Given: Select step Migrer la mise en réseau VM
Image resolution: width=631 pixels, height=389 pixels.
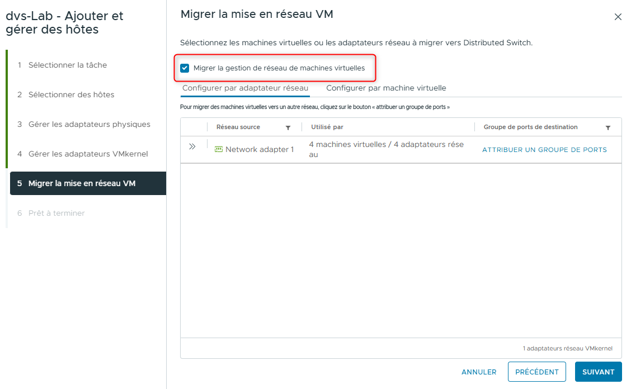Looking at the screenshot, I should (82, 183).
